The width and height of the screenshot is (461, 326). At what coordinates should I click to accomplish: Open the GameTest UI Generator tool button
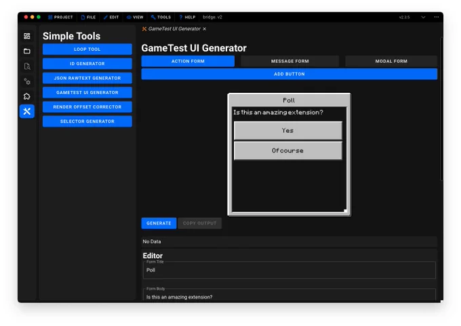pos(87,92)
